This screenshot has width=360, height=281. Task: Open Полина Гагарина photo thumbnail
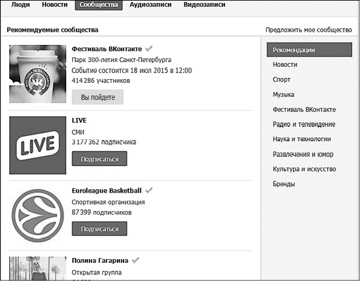point(38,268)
